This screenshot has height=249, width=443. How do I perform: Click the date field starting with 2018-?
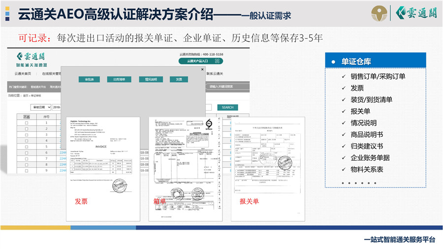(x=57, y=107)
